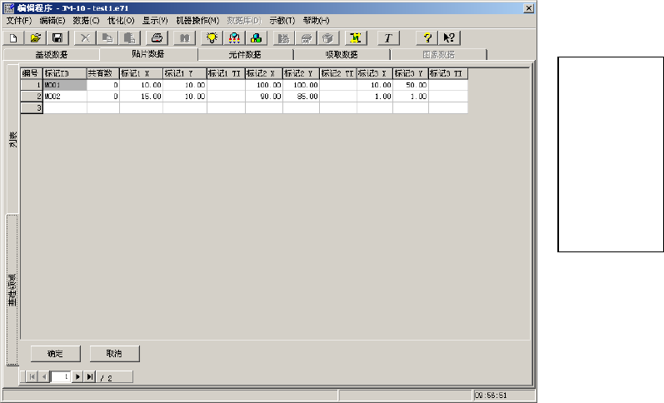Viewport: 664px width, 403px height.
Task: Click the 标记2 Y column header
Action: (301, 73)
